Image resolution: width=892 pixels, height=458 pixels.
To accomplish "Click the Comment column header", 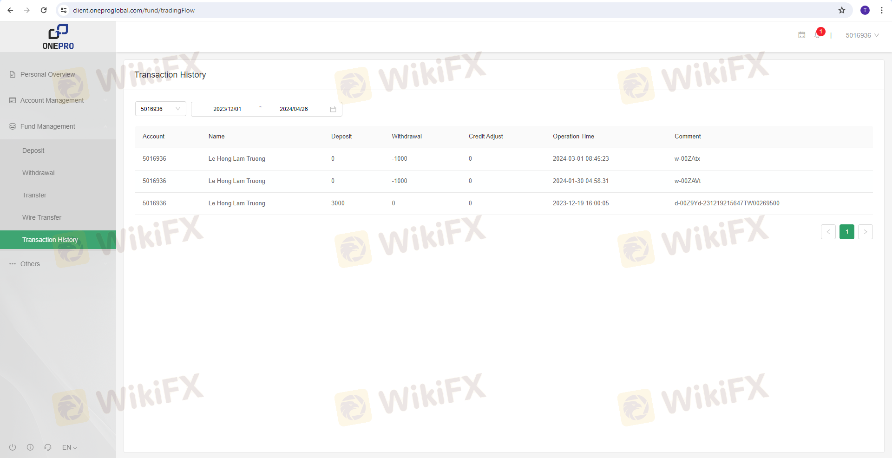I will (688, 137).
